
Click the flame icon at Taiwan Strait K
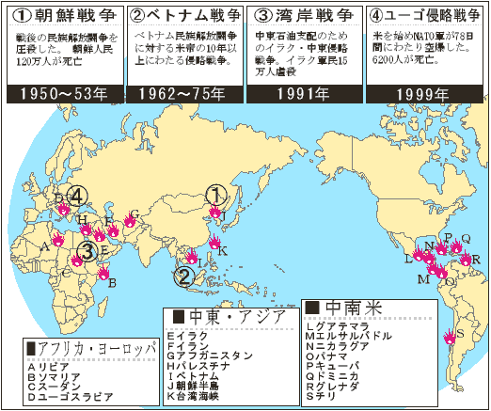(x=214, y=242)
